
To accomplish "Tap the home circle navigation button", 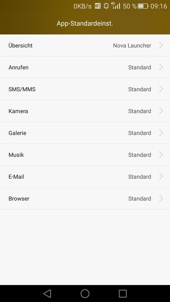I will [x=85, y=294].
